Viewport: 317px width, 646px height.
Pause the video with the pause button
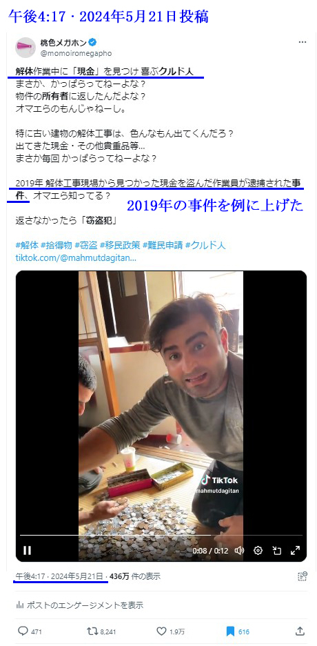tap(27, 550)
